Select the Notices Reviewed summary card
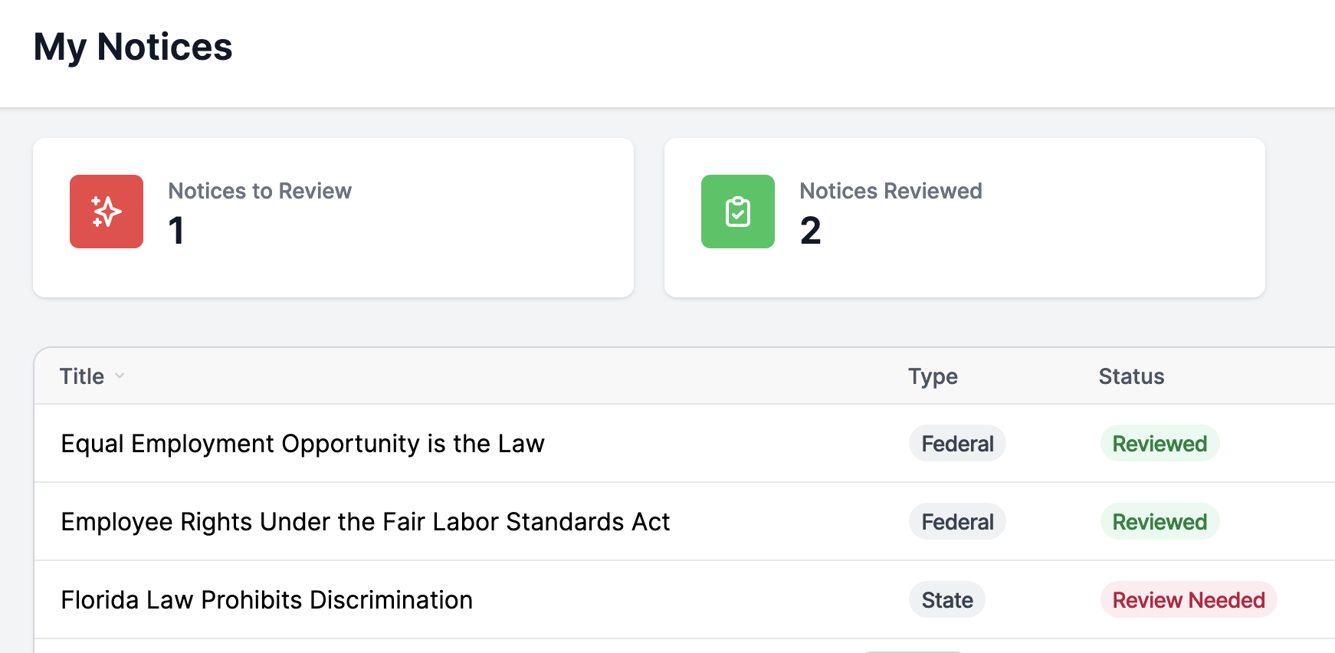The width and height of the screenshot is (1335, 653). (965, 218)
